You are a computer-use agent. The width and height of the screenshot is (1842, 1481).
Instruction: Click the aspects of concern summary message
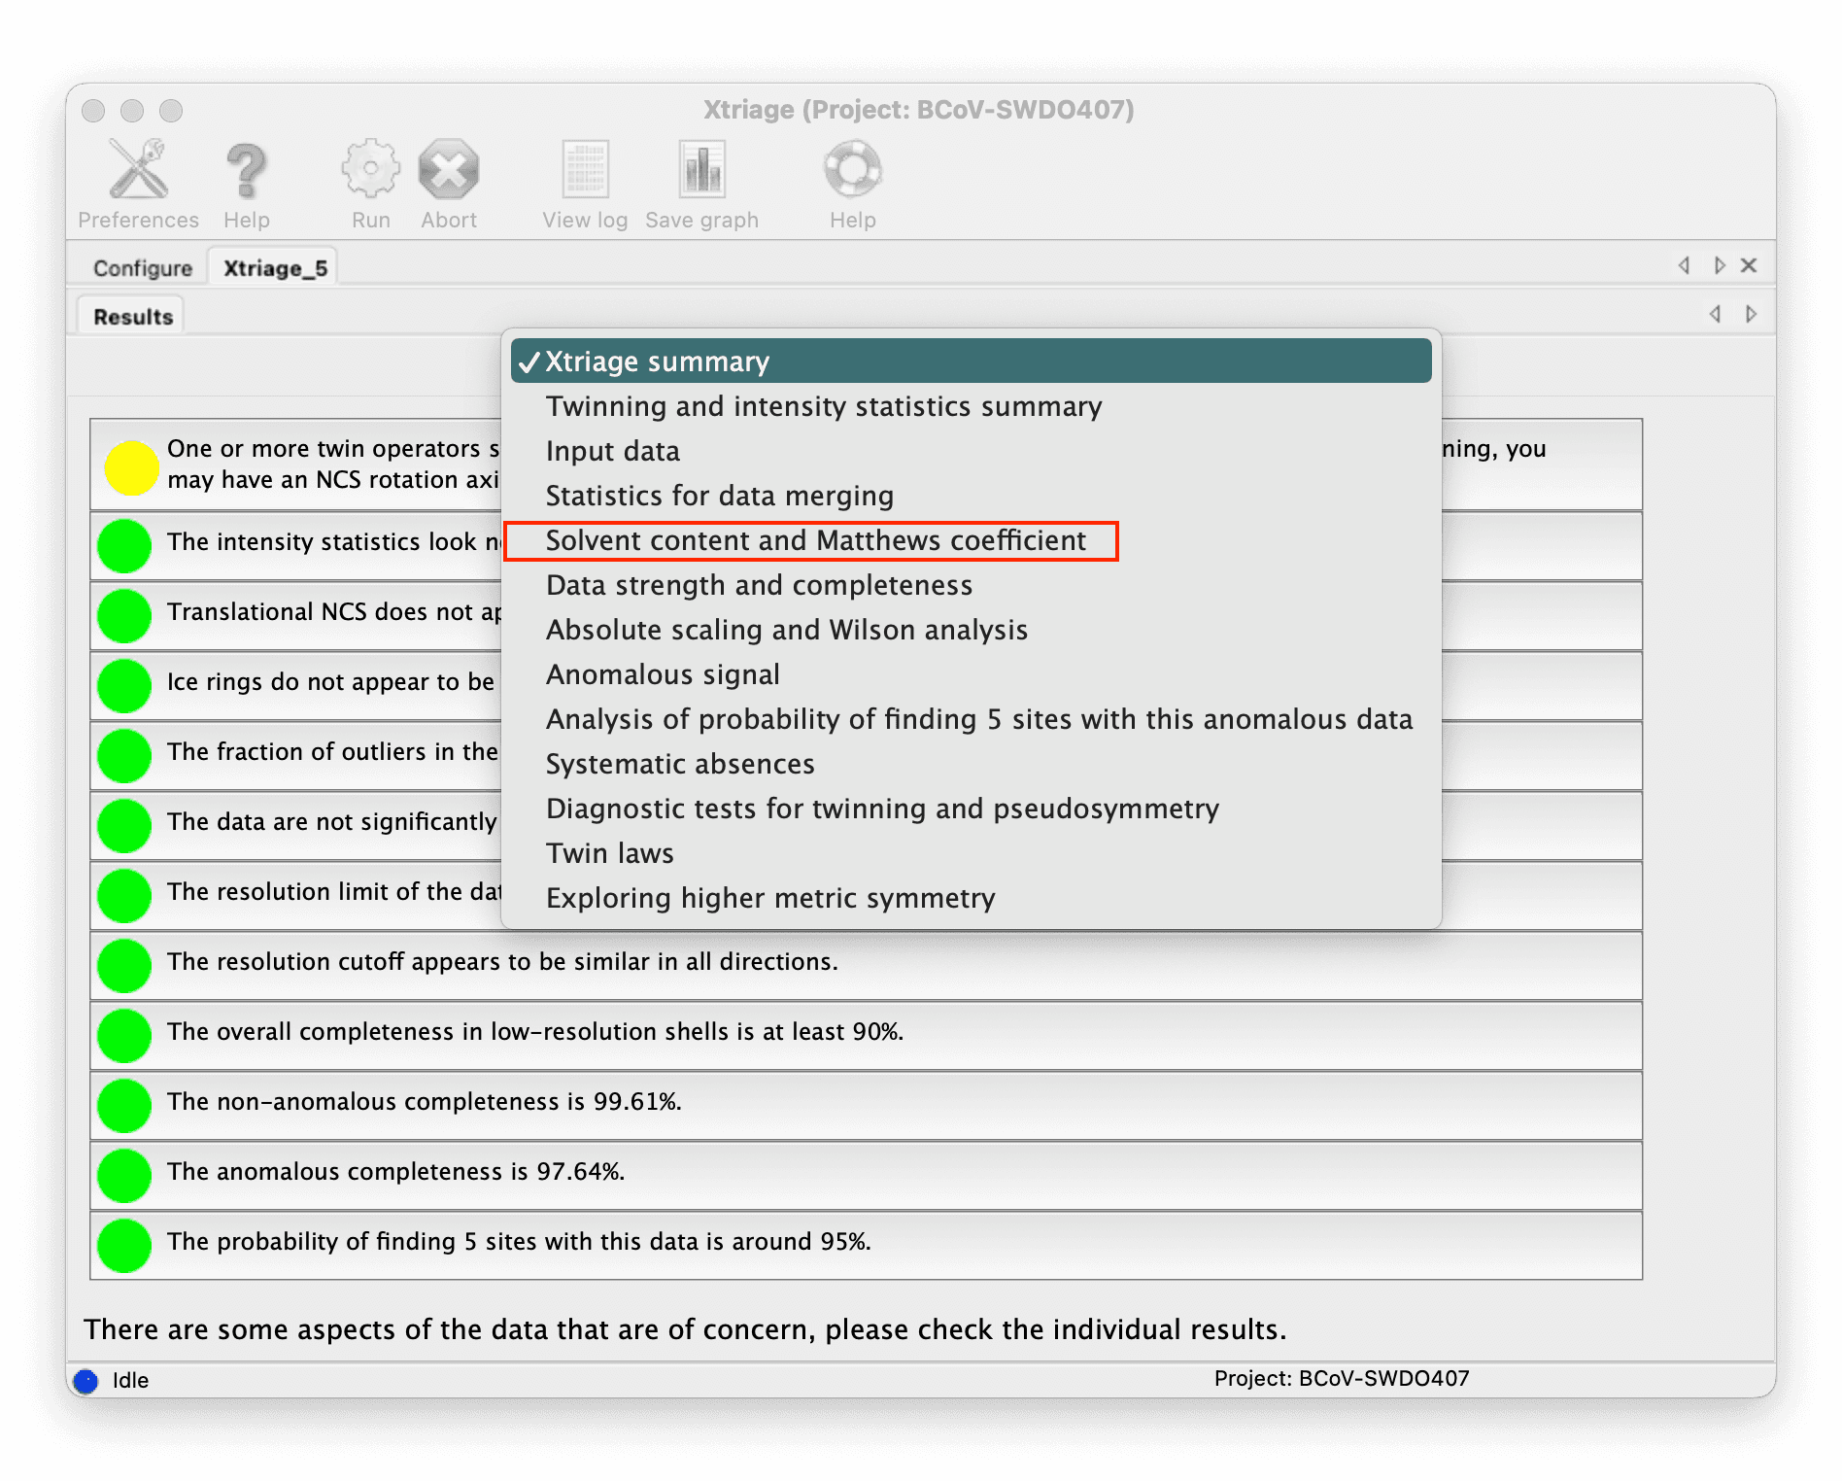pos(685,1329)
